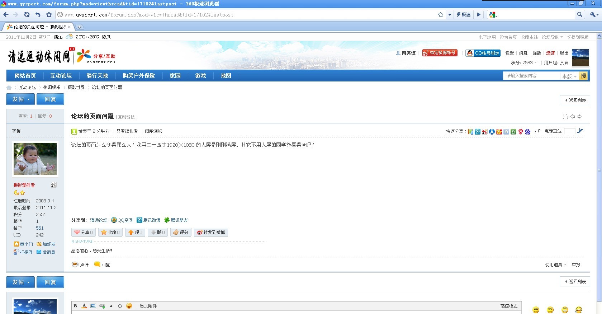Click the browser reload icon
Viewport: 602px width, 314px height.
coord(27,15)
